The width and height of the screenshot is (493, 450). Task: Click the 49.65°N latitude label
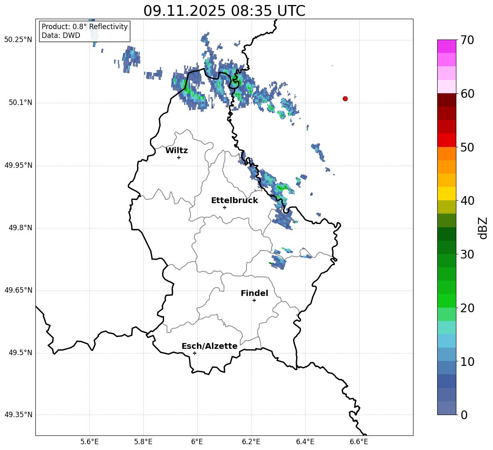pos(18,290)
